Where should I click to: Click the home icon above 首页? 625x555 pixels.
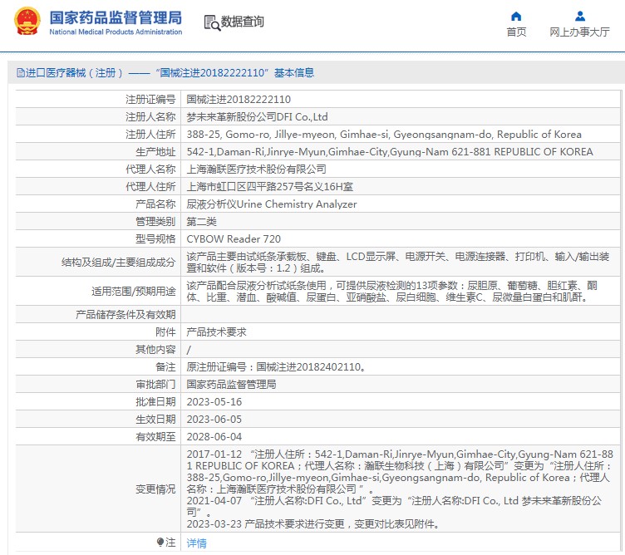click(x=516, y=16)
